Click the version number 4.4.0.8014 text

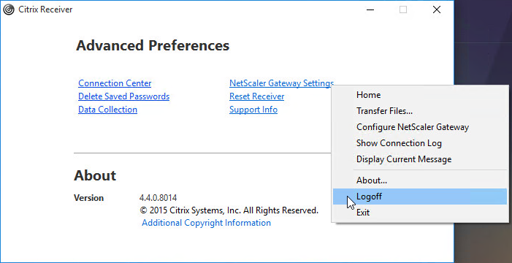coord(158,198)
